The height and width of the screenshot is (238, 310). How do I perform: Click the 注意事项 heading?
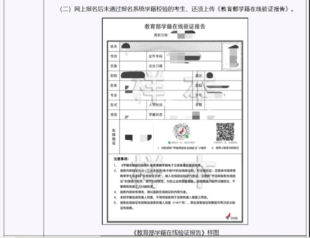[x=121, y=159]
